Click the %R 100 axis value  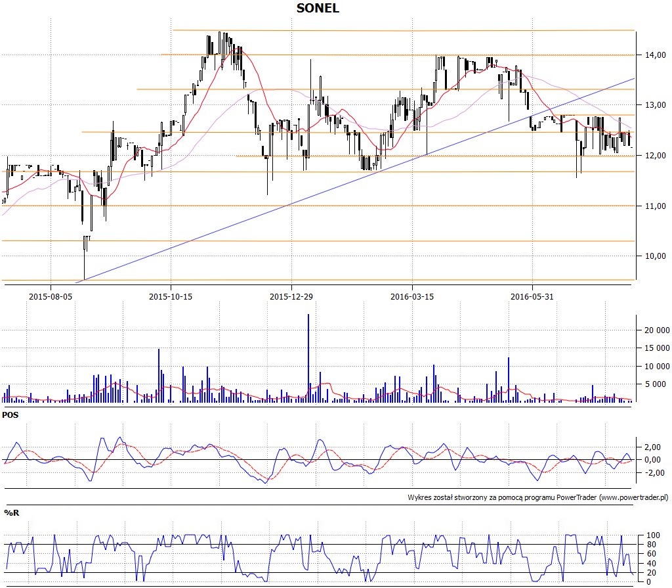point(653,535)
